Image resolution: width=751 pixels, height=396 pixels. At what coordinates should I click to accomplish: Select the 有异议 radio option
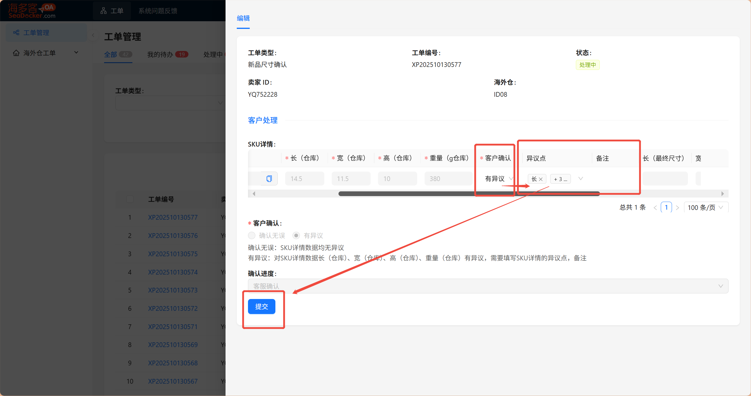296,235
